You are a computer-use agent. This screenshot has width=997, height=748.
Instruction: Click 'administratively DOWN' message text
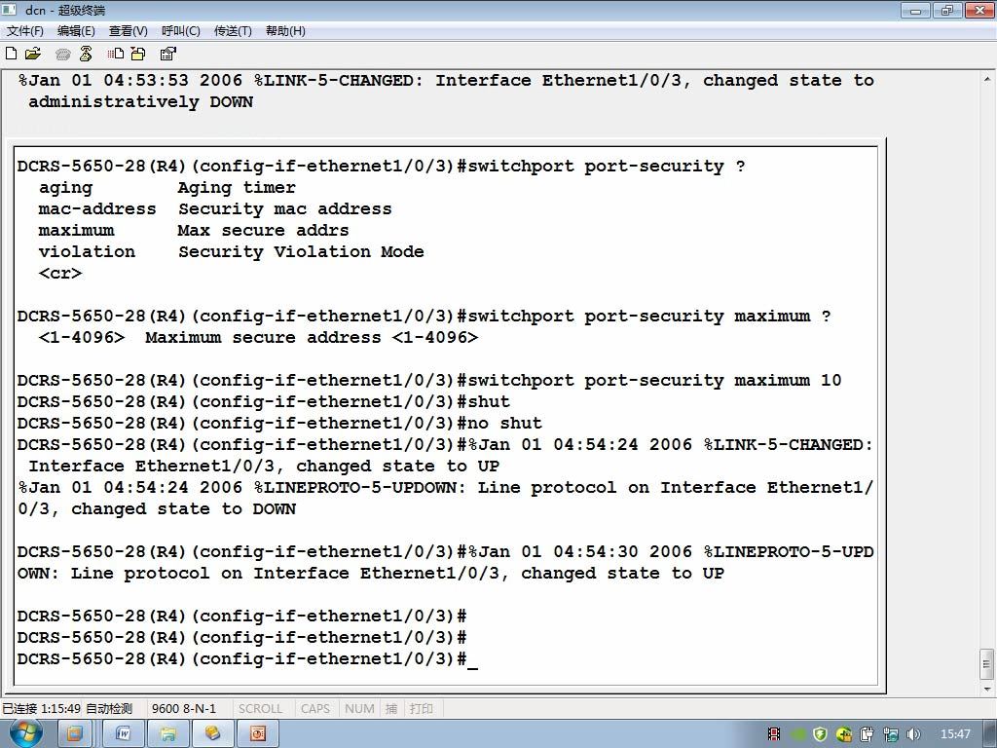pyautogui.click(x=140, y=101)
